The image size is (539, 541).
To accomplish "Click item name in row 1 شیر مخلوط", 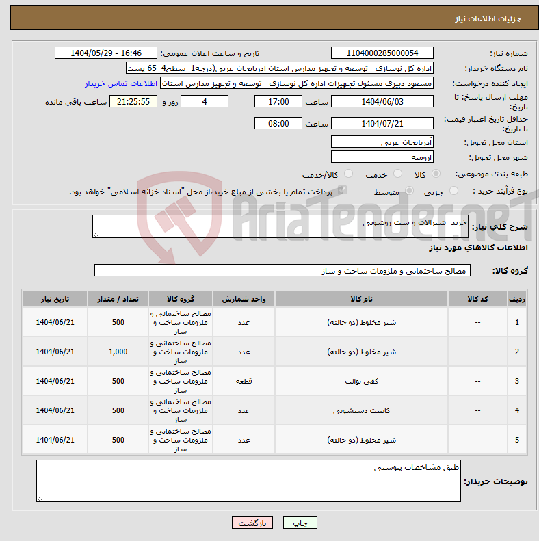I will [361, 322].
